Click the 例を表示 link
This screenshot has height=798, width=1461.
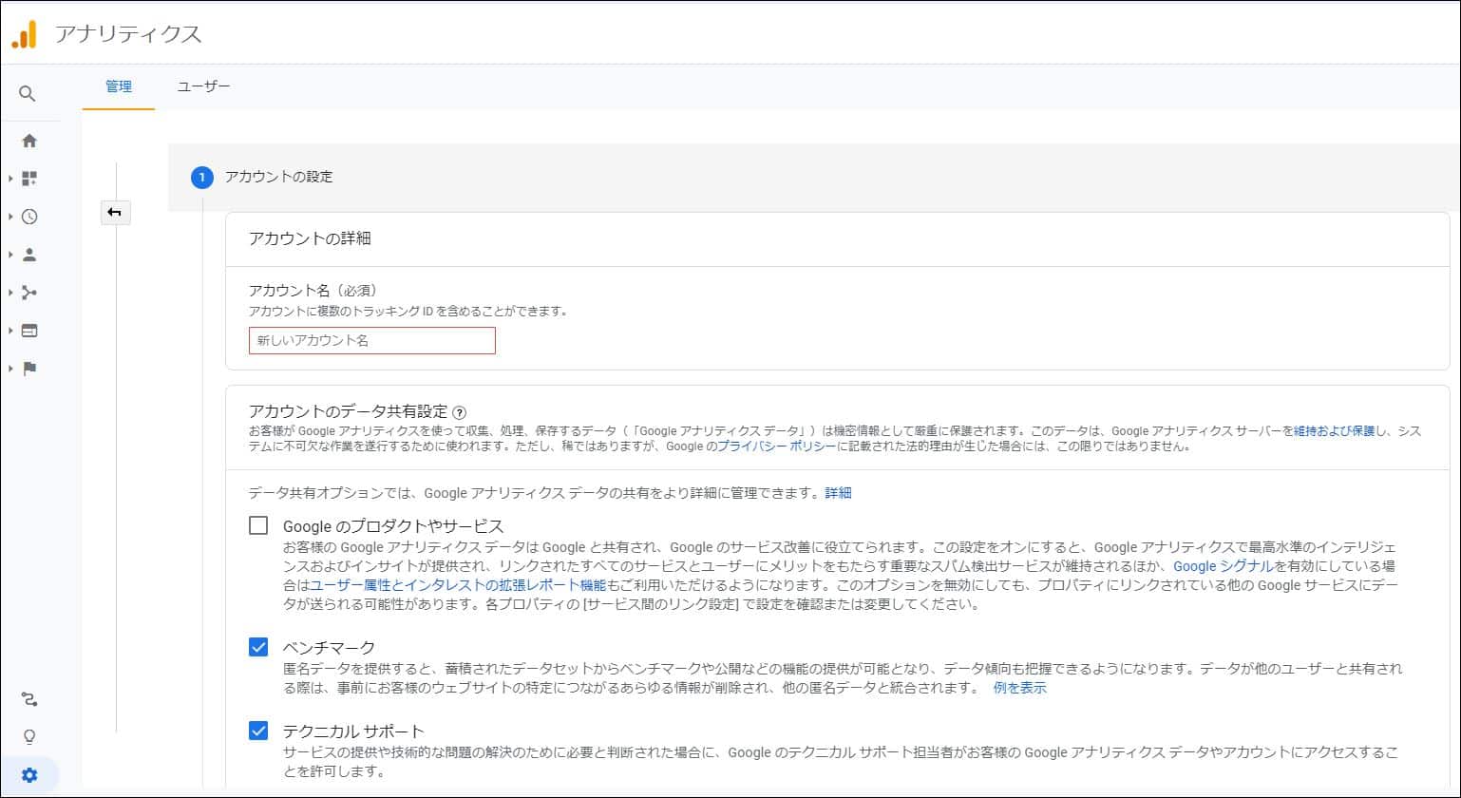1020,688
